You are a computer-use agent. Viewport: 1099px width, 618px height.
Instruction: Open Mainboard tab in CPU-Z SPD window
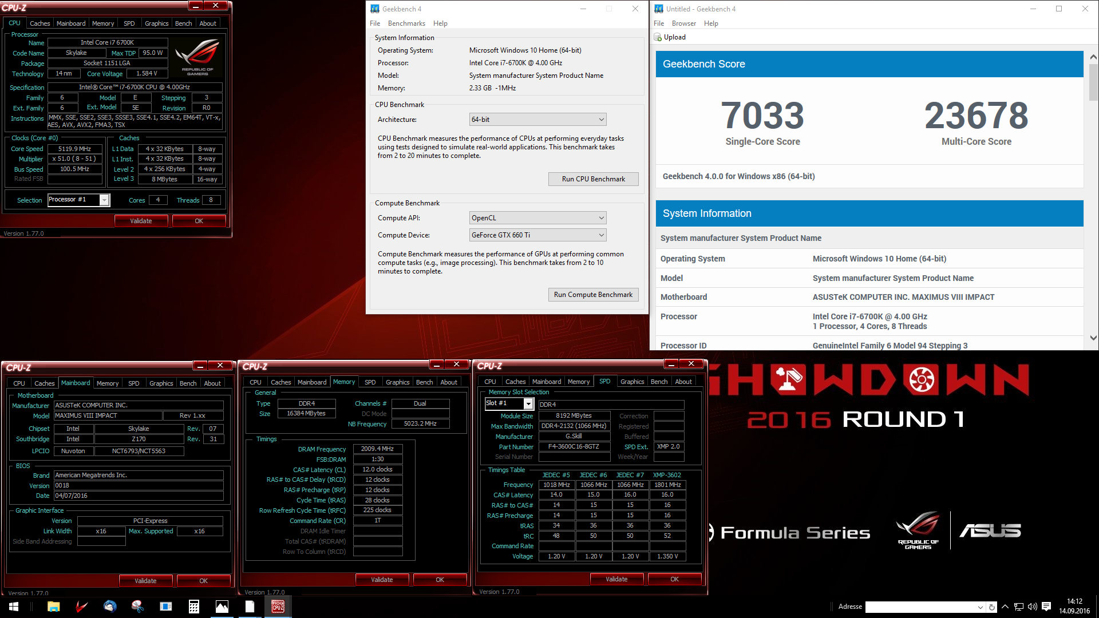547,382
